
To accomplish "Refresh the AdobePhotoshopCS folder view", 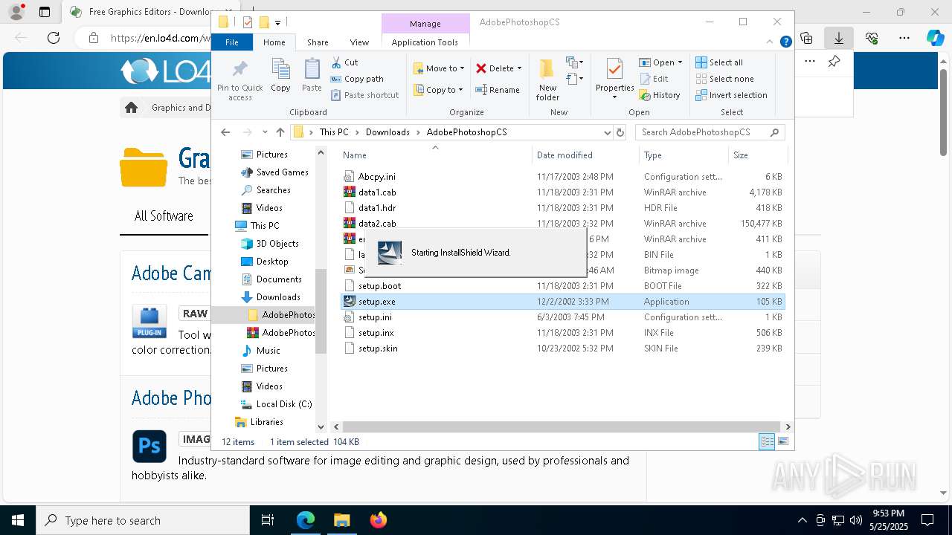I will (x=620, y=132).
